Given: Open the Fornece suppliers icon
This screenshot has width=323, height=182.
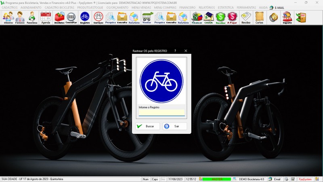Looking at the screenshot, I should click(x=20, y=18).
